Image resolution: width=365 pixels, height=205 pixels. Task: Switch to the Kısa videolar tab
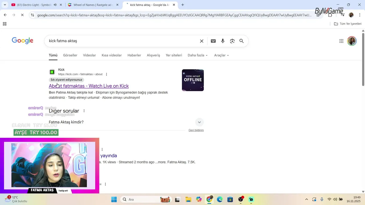[x=111, y=55]
